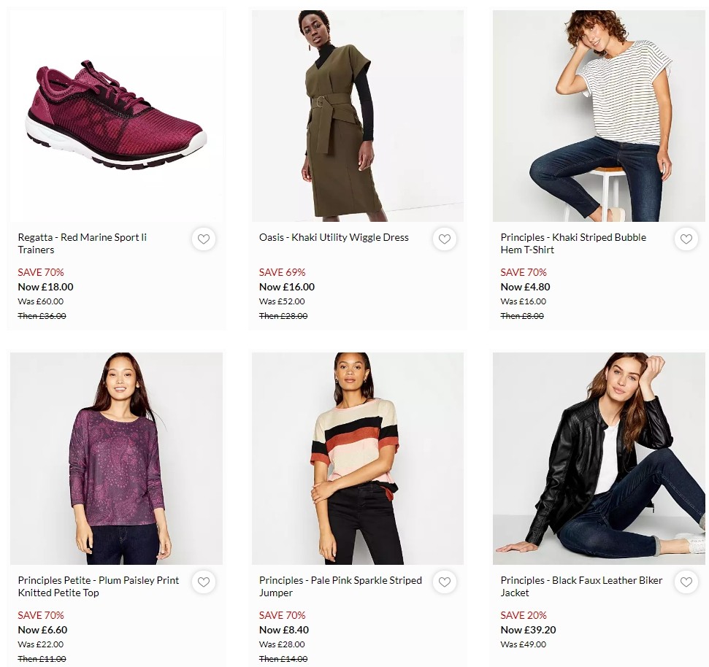Favourite the Black Faux Leather Biker Jacket
The height and width of the screenshot is (667, 709).
(686, 582)
